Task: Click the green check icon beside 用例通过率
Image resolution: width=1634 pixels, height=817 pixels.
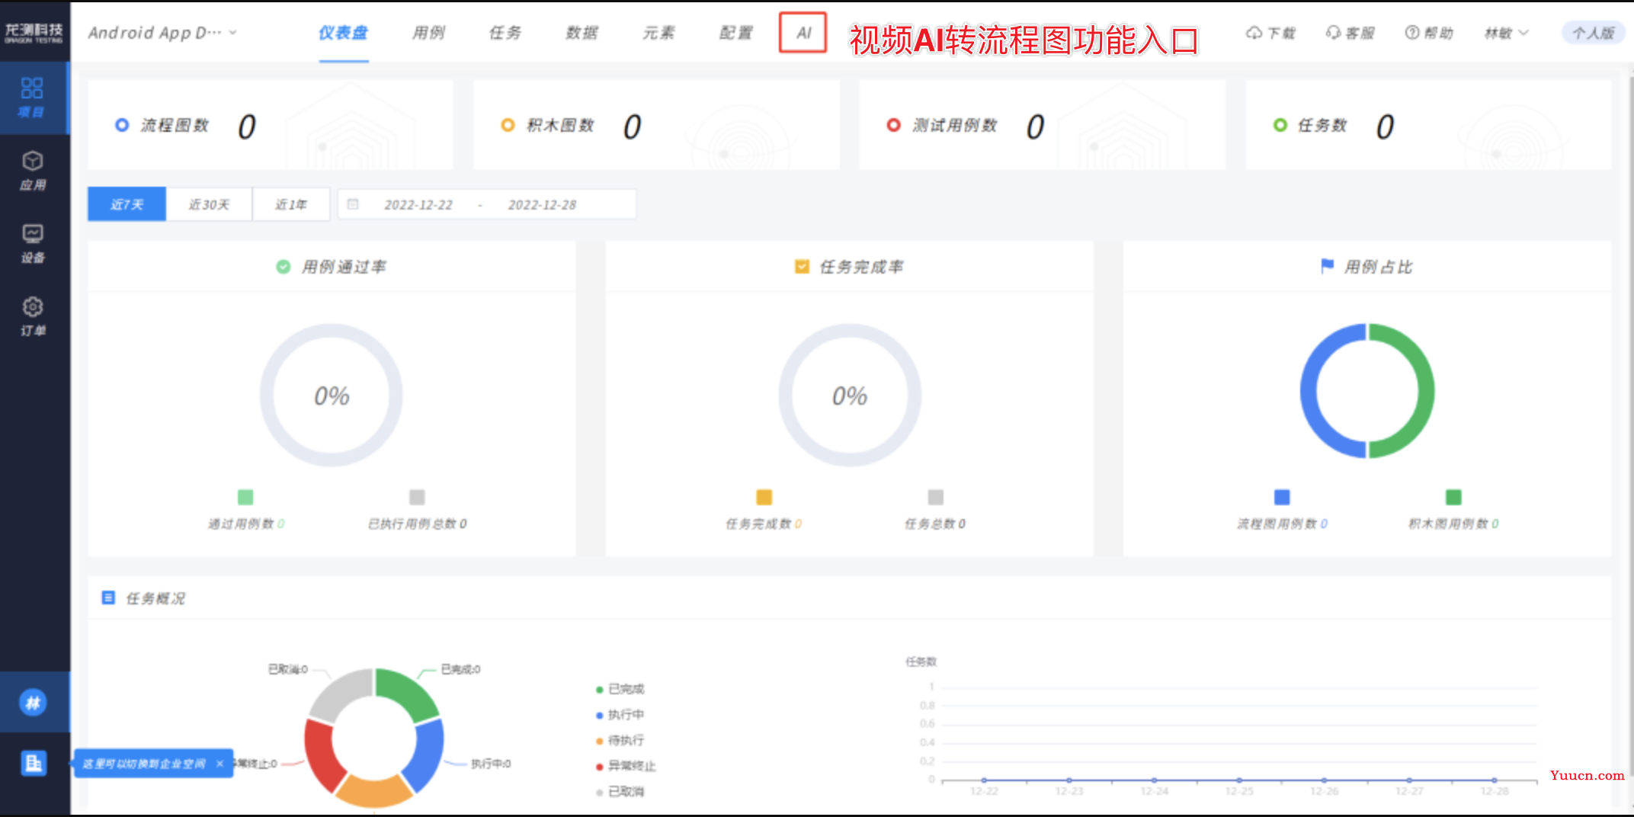Action: click(x=284, y=267)
